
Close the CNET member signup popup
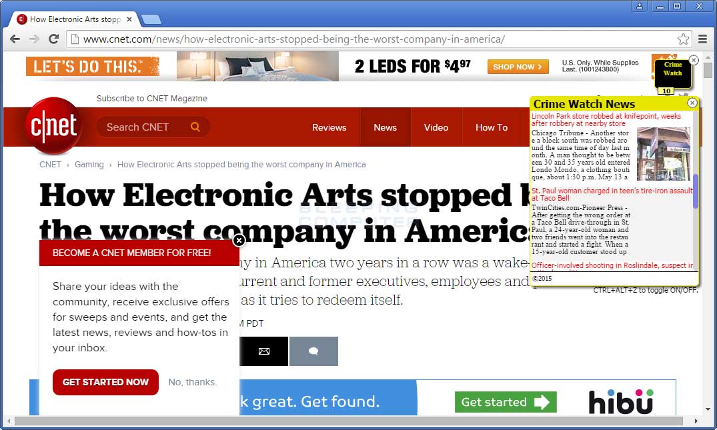[239, 241]
